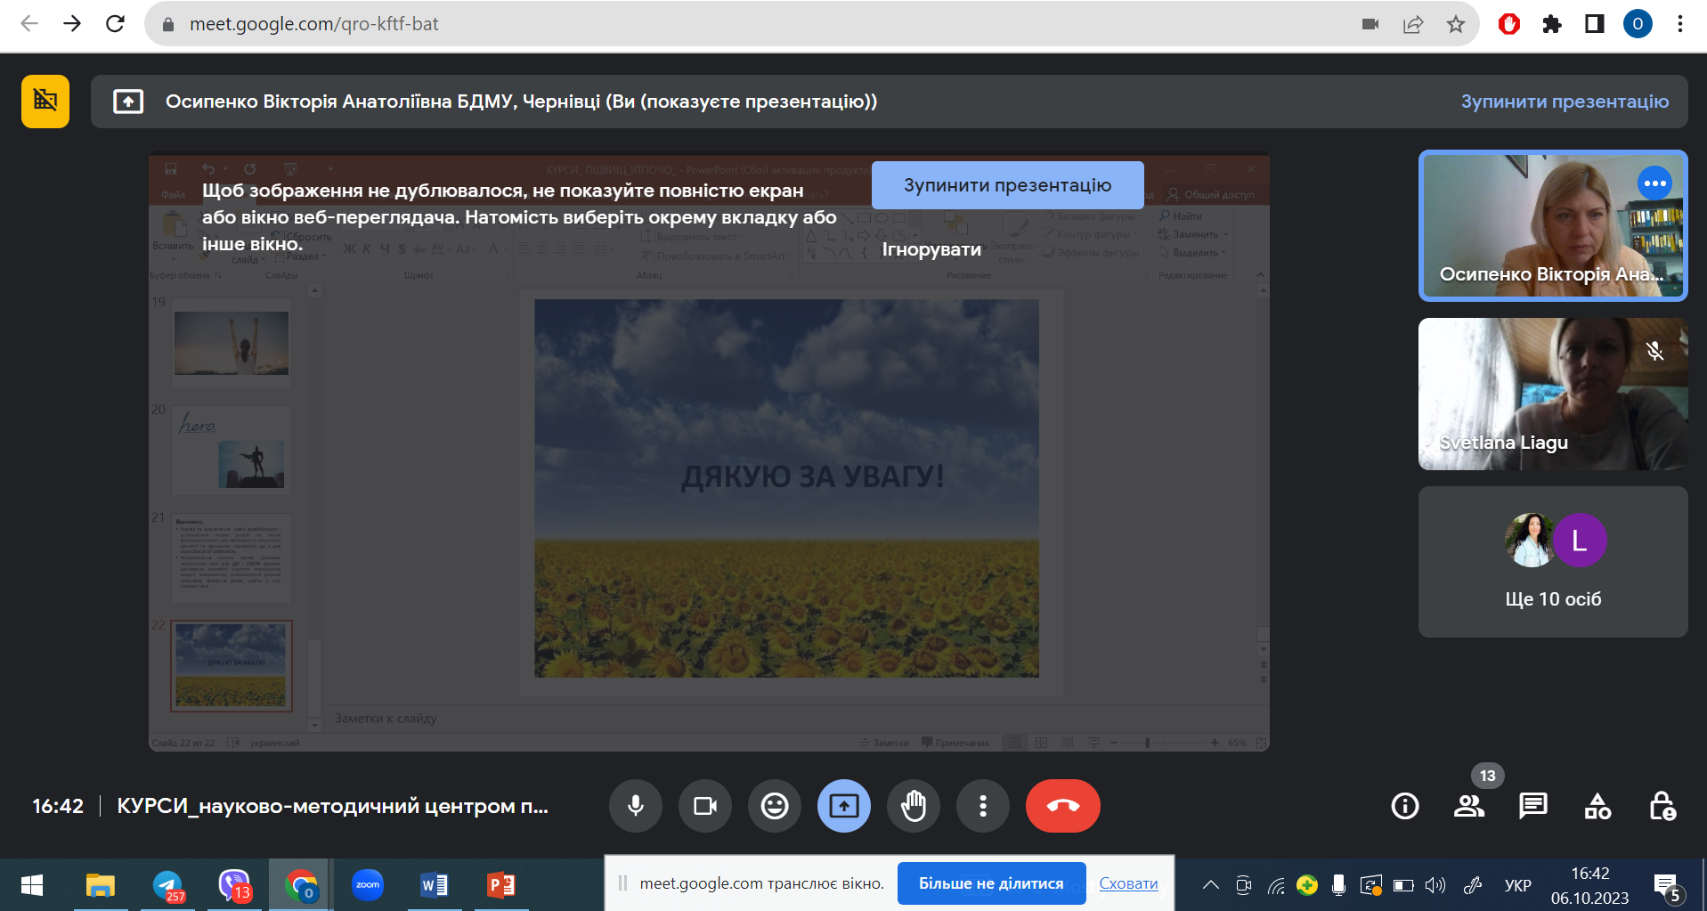1707x911 pixels.
Task: Select slide 21 thumbnail with text
Action: click(232, 558)
